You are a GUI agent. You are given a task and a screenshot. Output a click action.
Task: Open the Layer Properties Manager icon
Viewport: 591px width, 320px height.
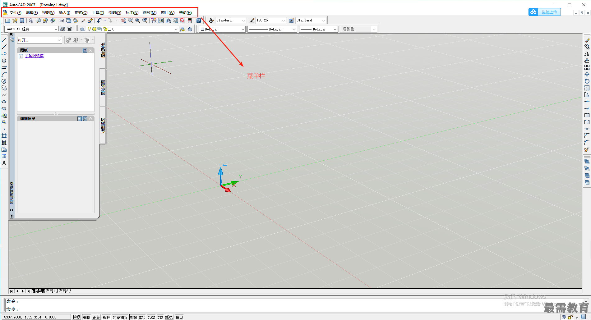point(82,29)
